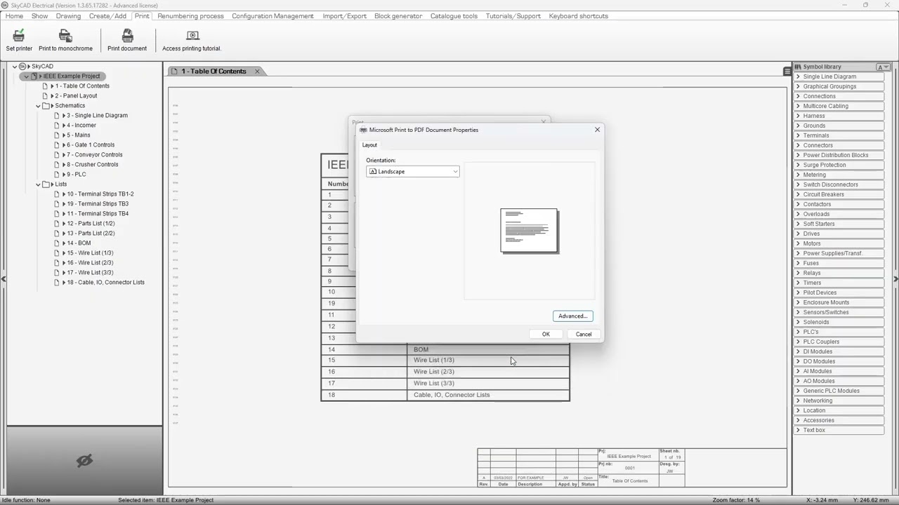Viewport: 899px width, 505px height.
Task: Expand Solenoids symbol category
Action: (798, 322)
